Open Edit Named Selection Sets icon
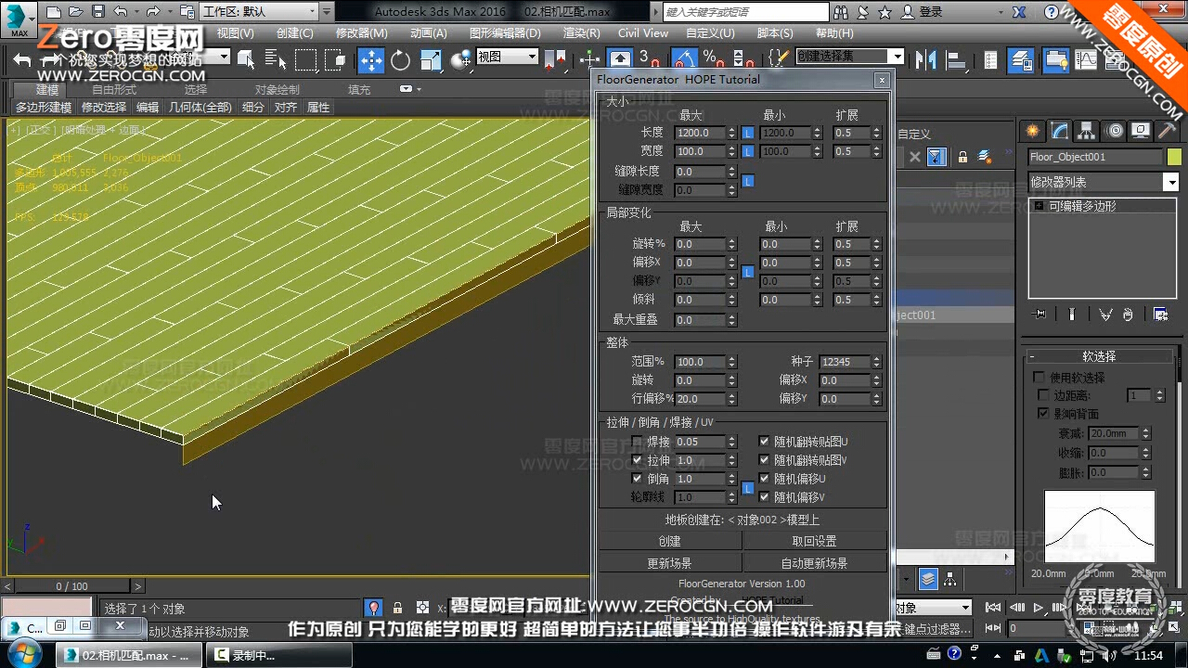 [780, 58]
